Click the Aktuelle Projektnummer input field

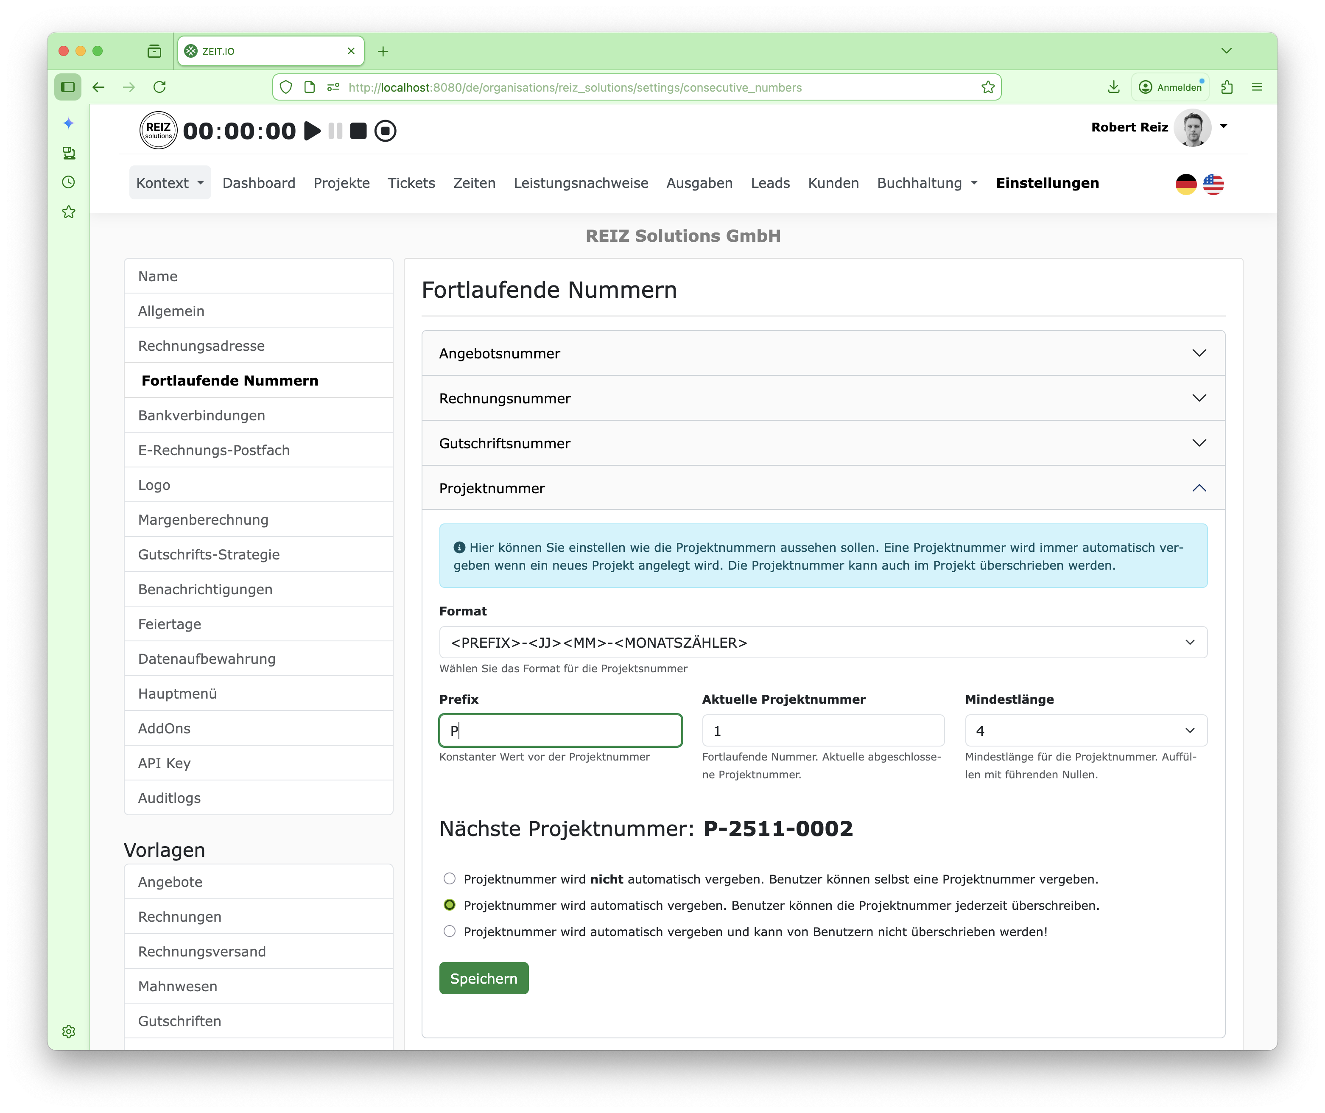[823, 731]
